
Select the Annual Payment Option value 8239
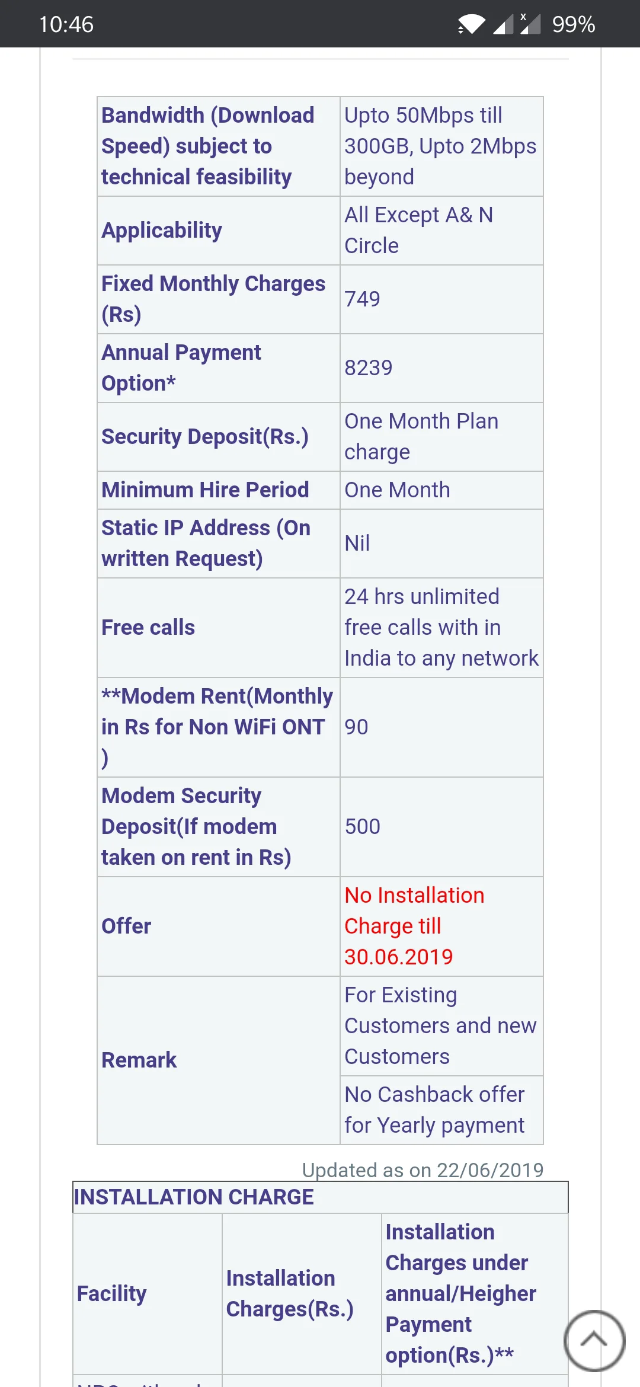pyautogui.click(x=369, y=368)
